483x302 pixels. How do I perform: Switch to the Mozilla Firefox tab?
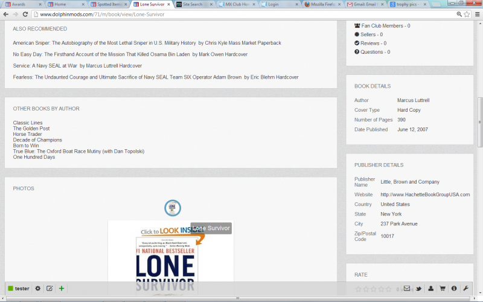pyautogui.click(x=322, y=4)
